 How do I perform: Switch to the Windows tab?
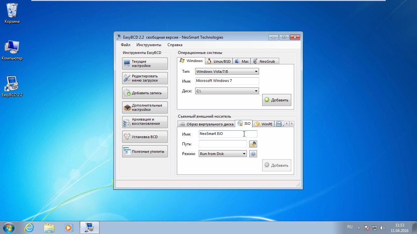(x=191, y=61)
